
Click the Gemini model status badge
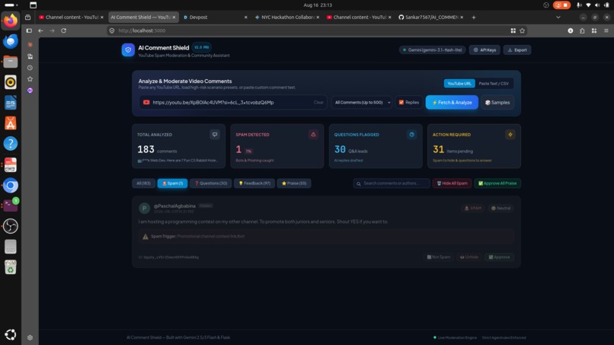click(432, 50)
